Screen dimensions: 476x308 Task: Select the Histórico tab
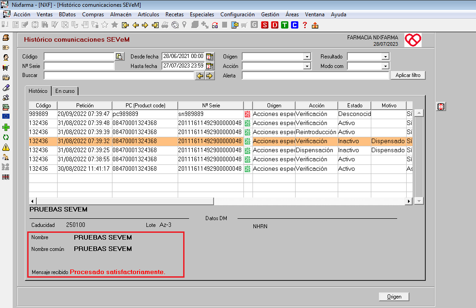pos(38,91)
